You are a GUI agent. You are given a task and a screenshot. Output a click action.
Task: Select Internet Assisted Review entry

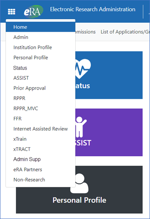tap(41, 129)
